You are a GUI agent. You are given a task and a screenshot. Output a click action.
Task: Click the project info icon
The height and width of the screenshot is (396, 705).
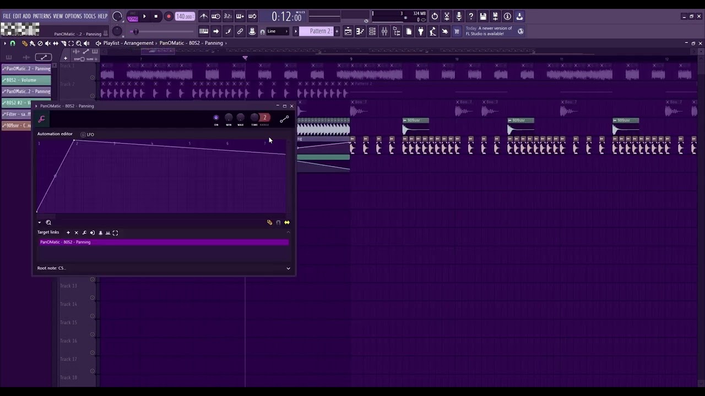coord(507,16)
